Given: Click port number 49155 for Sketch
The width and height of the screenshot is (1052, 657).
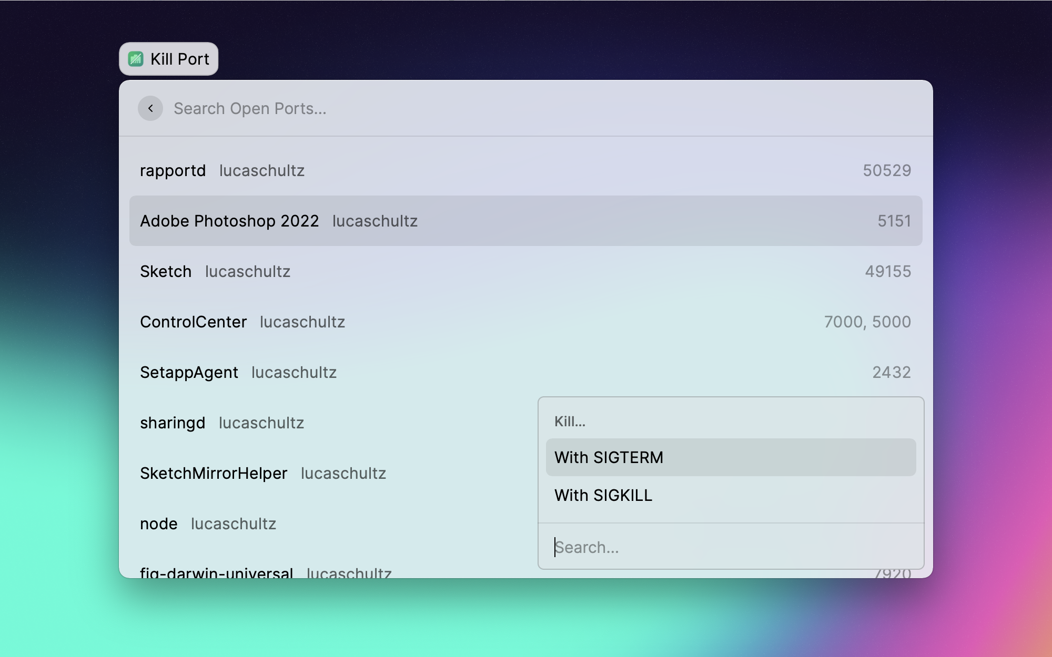Looking at the screenshot, I should point(887,271).
